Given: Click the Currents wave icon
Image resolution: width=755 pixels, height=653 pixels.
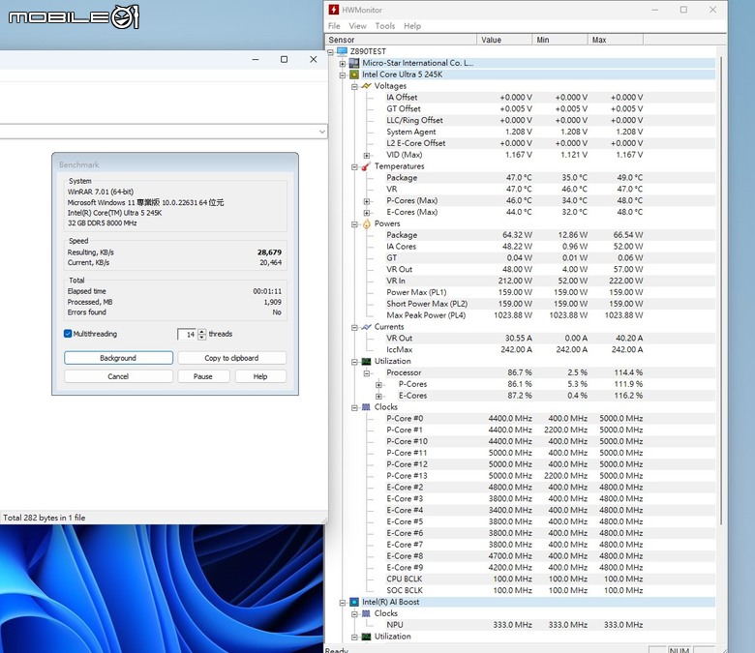Looking at the screenshot, I should click(x=367, y=327).
